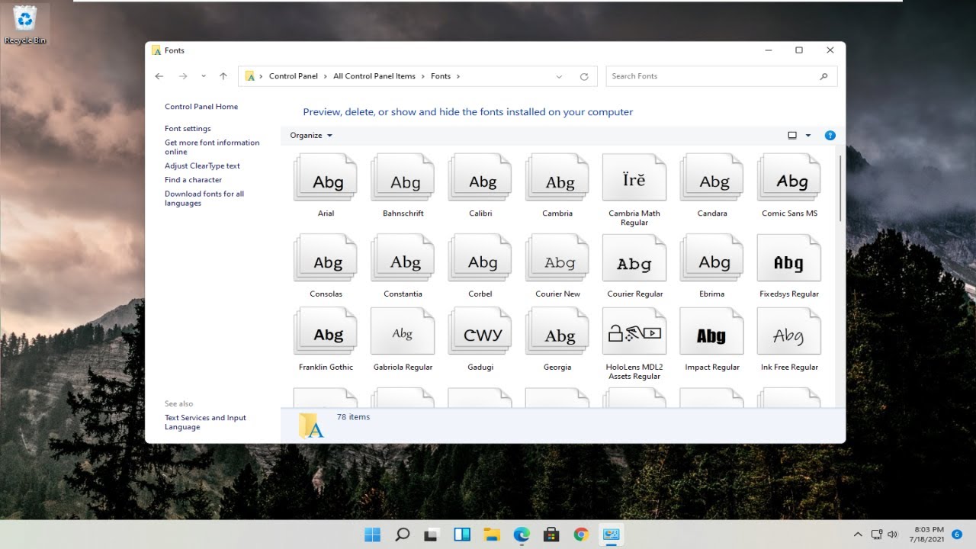This screenshot has height=549, width=976.
Task: Open Text Services and Input Language
Action: point(205,422)
